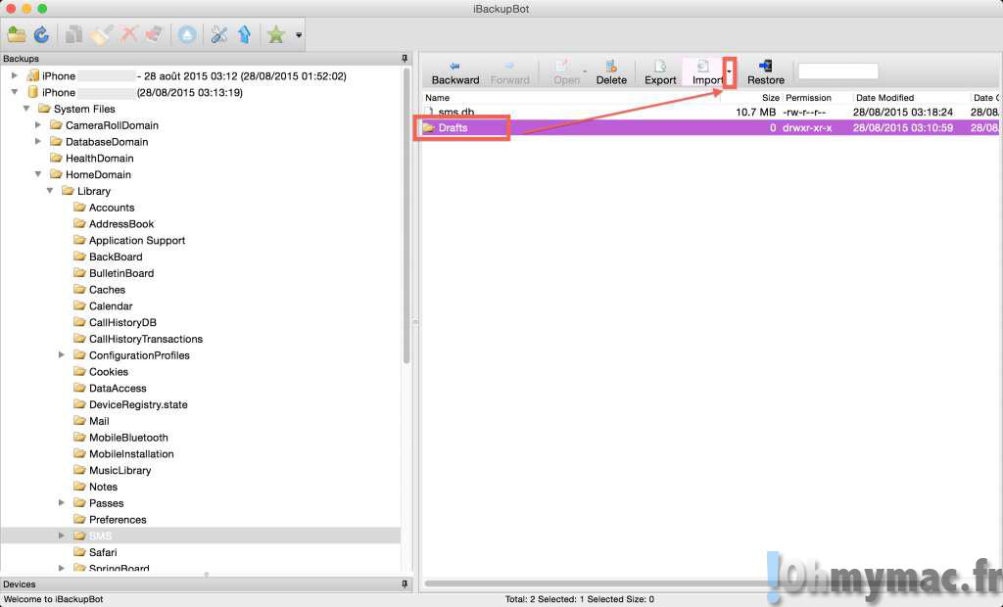Image resolution: width=1003 pixels, height=607 pixels.
Task: Select the HealthDomain folder
Action: click(99, 158)
